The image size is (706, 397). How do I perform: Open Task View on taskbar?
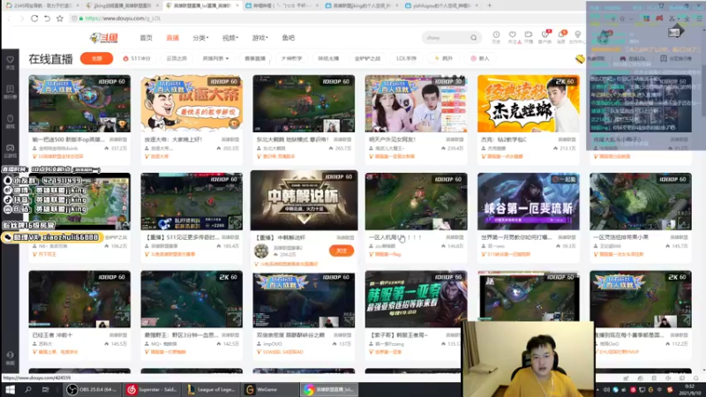(x=46, y=389)
